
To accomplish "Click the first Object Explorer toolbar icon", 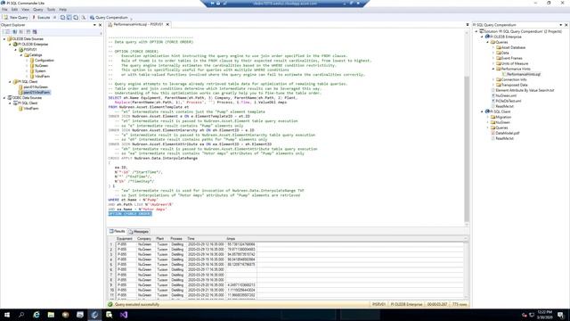I will coord(7,32).
